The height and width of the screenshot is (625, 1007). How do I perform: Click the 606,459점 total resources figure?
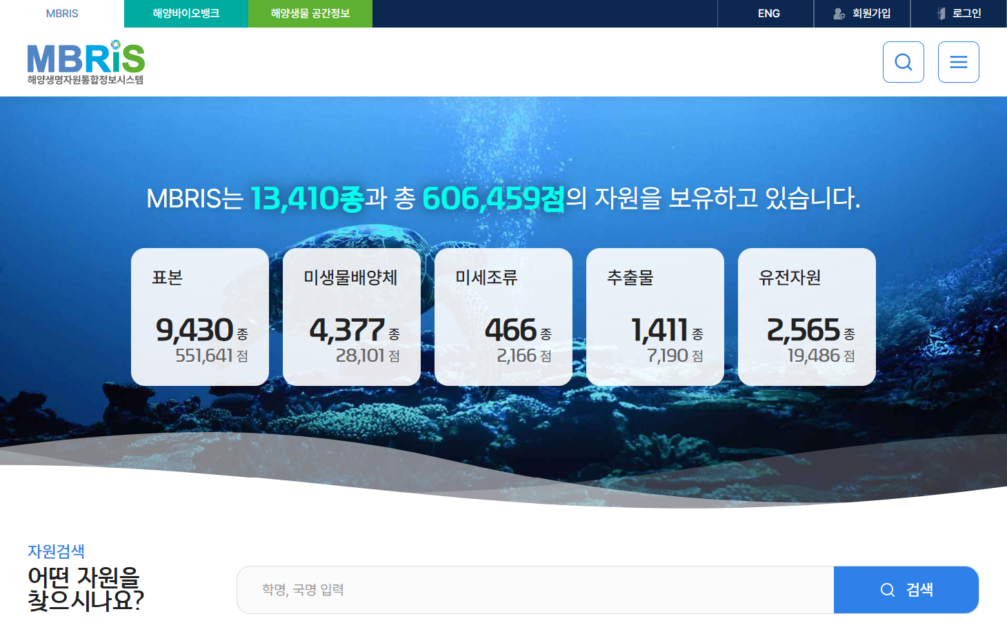click(x=493, y=198)
